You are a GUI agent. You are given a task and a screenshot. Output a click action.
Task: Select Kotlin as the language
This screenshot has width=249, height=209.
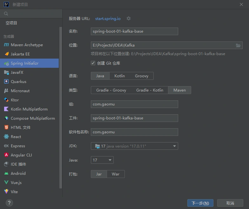[x=119, y=76]
